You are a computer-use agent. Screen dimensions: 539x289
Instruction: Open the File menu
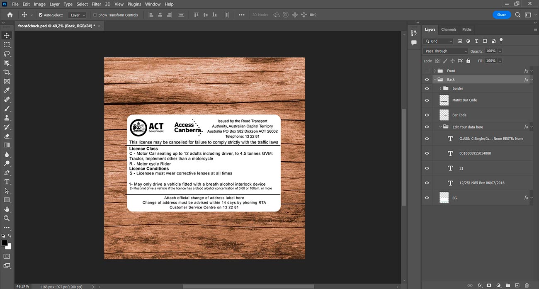15,4
